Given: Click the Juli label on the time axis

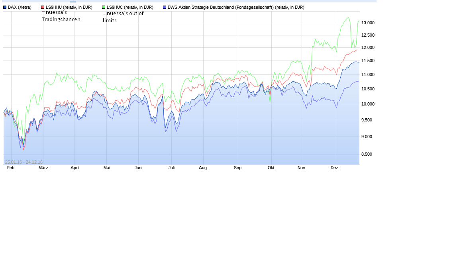Looking at the screenshot, I should click(172, 168).
